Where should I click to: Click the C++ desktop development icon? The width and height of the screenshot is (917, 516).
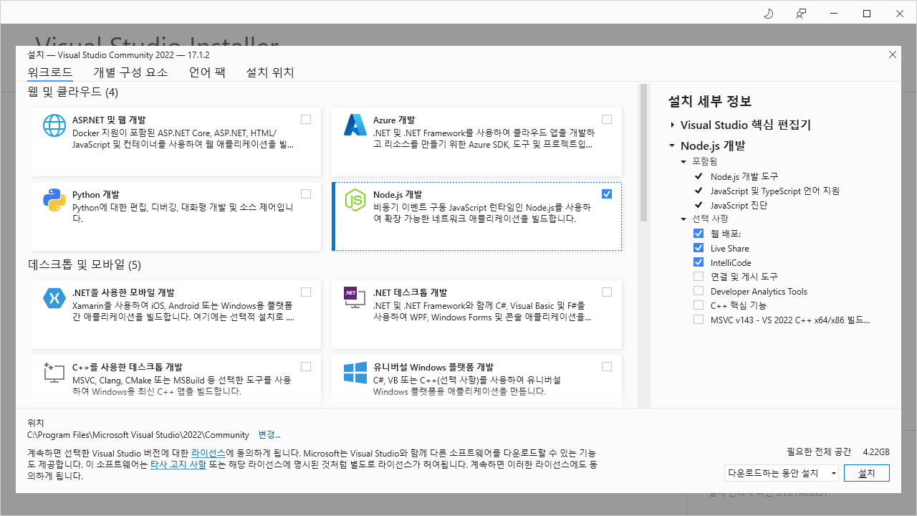(x=54, y=372)
